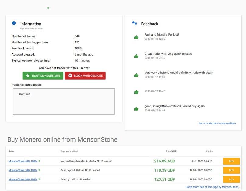Click the "Number of trades:" label
The image size is (246, 191).
24,36
